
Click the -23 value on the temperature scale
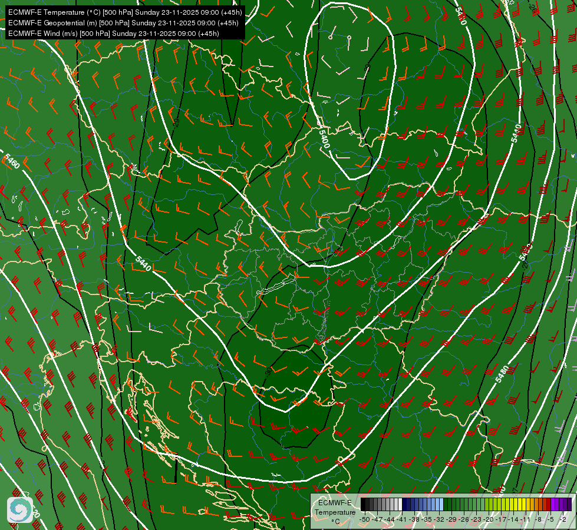(476, 519)
